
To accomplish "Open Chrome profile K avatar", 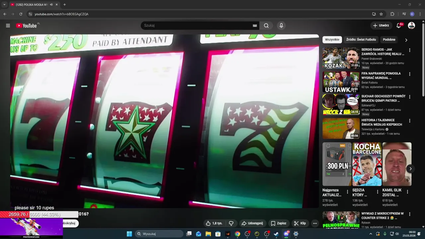I will click(x=412, y=14).
